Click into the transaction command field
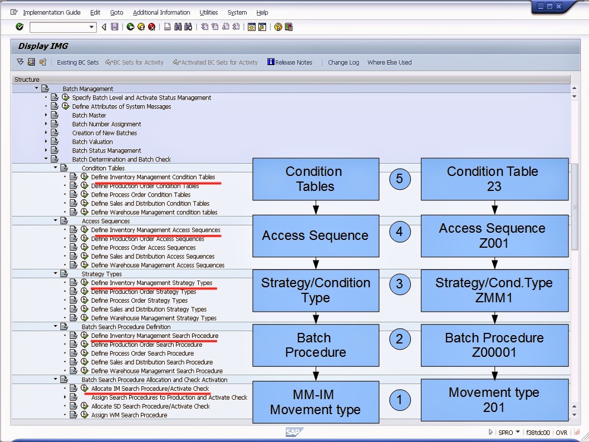This screenshot has width=589, height=442. tap(60, 27)
